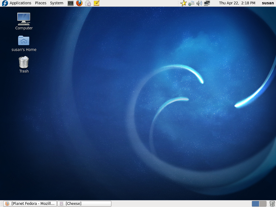The image size is (276, 207).
Task: Open the Evolution mail launcher
Action: (88, 3)
